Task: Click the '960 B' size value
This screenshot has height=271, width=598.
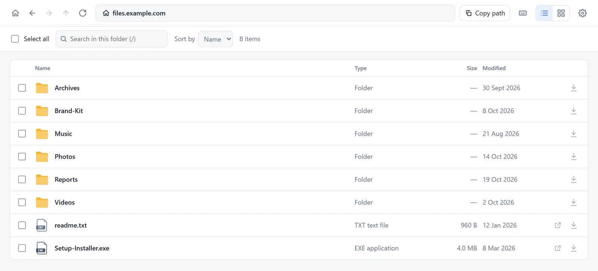Action: point(469,225)
